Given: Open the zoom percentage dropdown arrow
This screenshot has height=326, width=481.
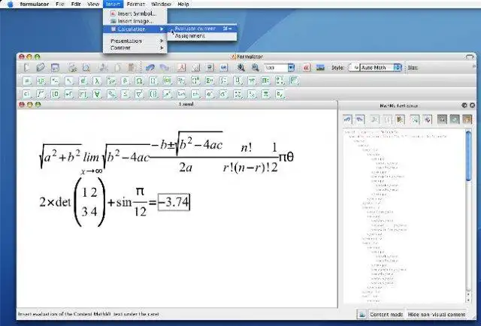Looking at the screenshot, I should (291, 68).
